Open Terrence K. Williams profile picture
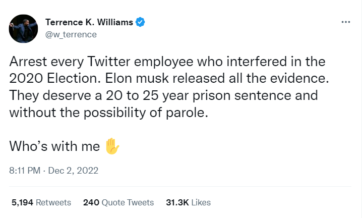This screenshot has width=362, height=218. (x=23, y=28)
